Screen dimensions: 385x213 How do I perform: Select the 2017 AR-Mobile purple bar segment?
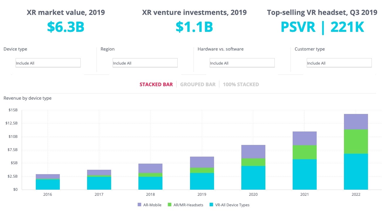pos(99,172)
